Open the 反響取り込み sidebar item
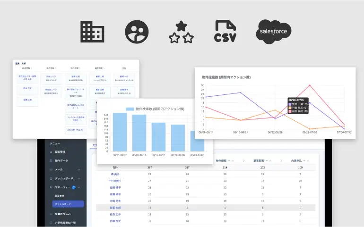Image resolution: width=364 pixels, height=227 pixels. pyautogui.click(x=62, y=214)
